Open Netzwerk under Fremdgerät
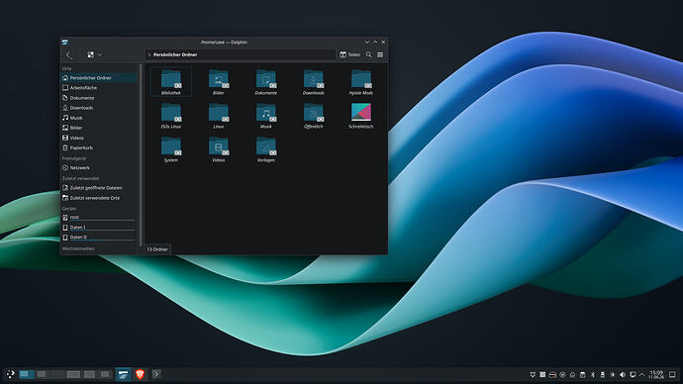 [99, 167]
